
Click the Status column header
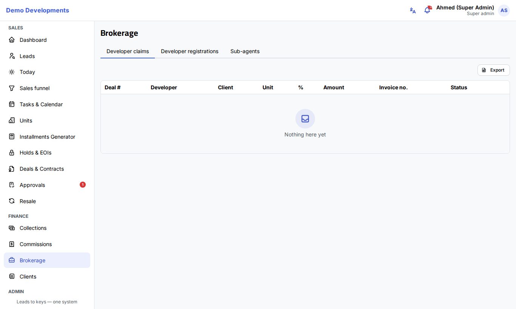459,87
